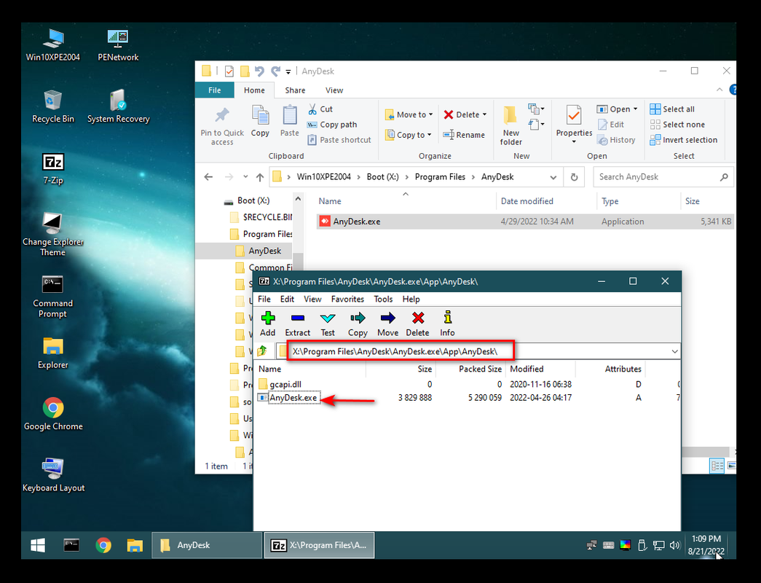The height and width of the screenshot is (583, 761).
Task: Collapse the Explorer ribbon
Action: [719, 90]
